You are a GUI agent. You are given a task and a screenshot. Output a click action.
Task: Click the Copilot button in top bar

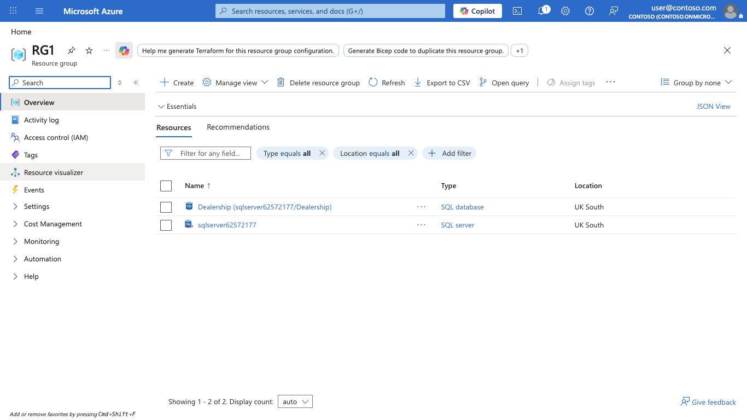477,11
